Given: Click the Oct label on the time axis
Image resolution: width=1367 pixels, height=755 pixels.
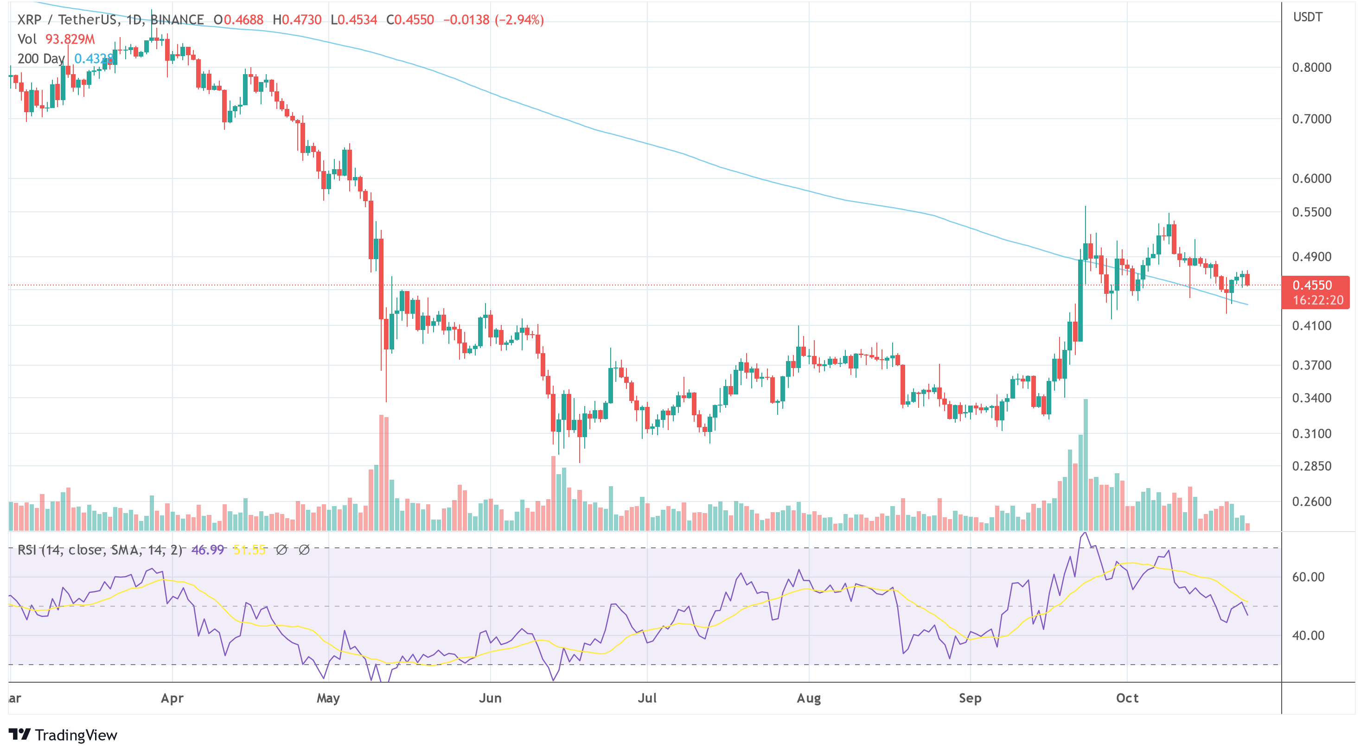Looking at the screenshot, I should coord(1127,698).
